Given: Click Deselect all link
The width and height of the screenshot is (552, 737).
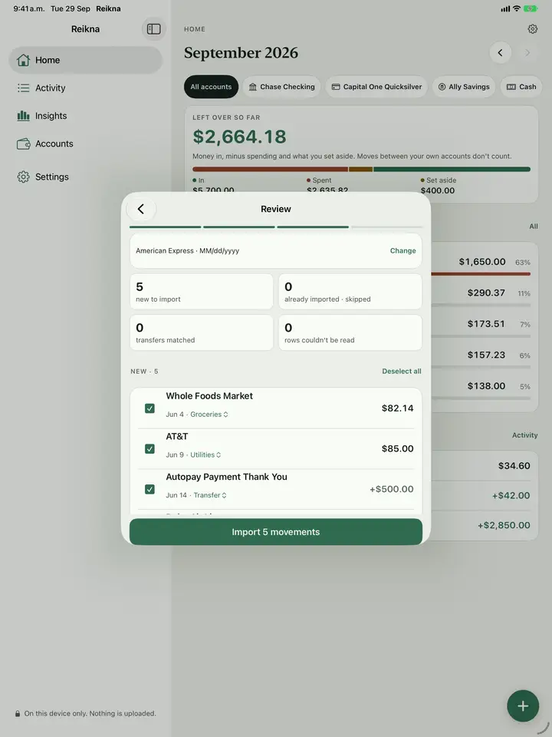Looking at the screenshot, I should click(401, 372).
